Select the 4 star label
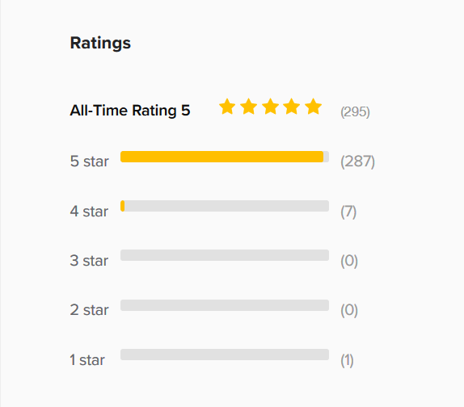464x407 pixels. coord(89,212)
